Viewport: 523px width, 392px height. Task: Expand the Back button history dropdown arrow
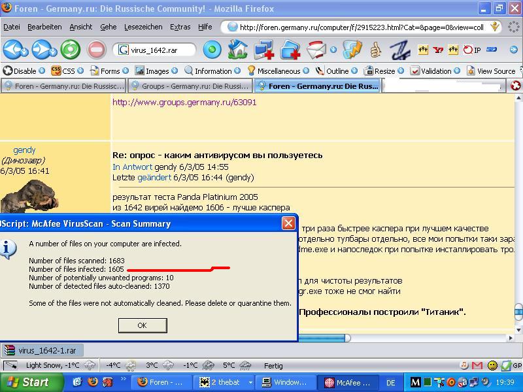click(x=25, y=52)
